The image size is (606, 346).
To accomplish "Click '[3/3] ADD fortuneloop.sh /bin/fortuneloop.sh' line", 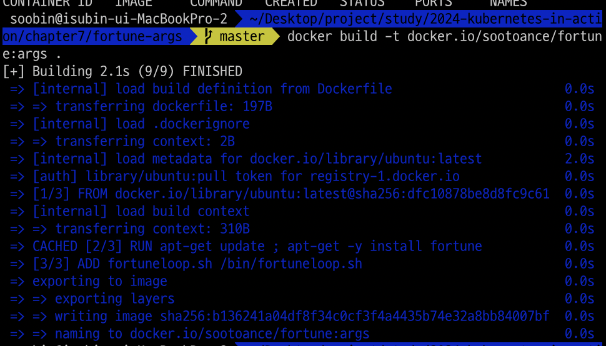I will click(186, 264).
